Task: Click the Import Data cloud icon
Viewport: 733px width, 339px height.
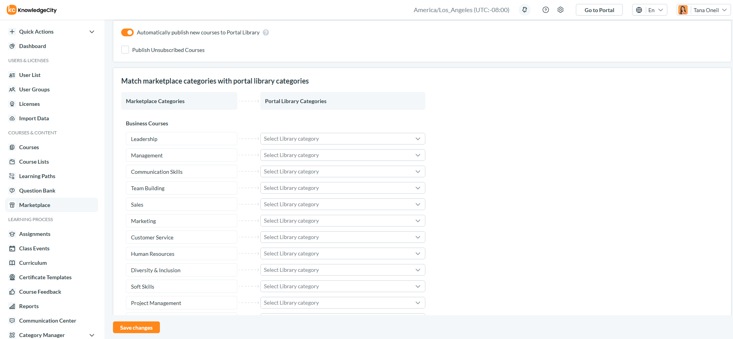Action: [x=12, y=118]
